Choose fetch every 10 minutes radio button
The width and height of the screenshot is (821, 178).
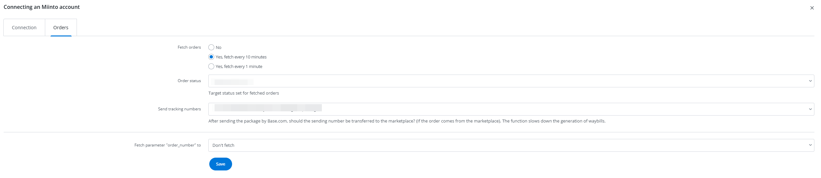click(x=211, y=57)
